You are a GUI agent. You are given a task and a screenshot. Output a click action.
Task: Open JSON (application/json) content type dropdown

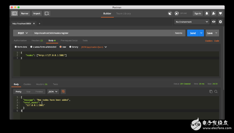coord(94,47)
